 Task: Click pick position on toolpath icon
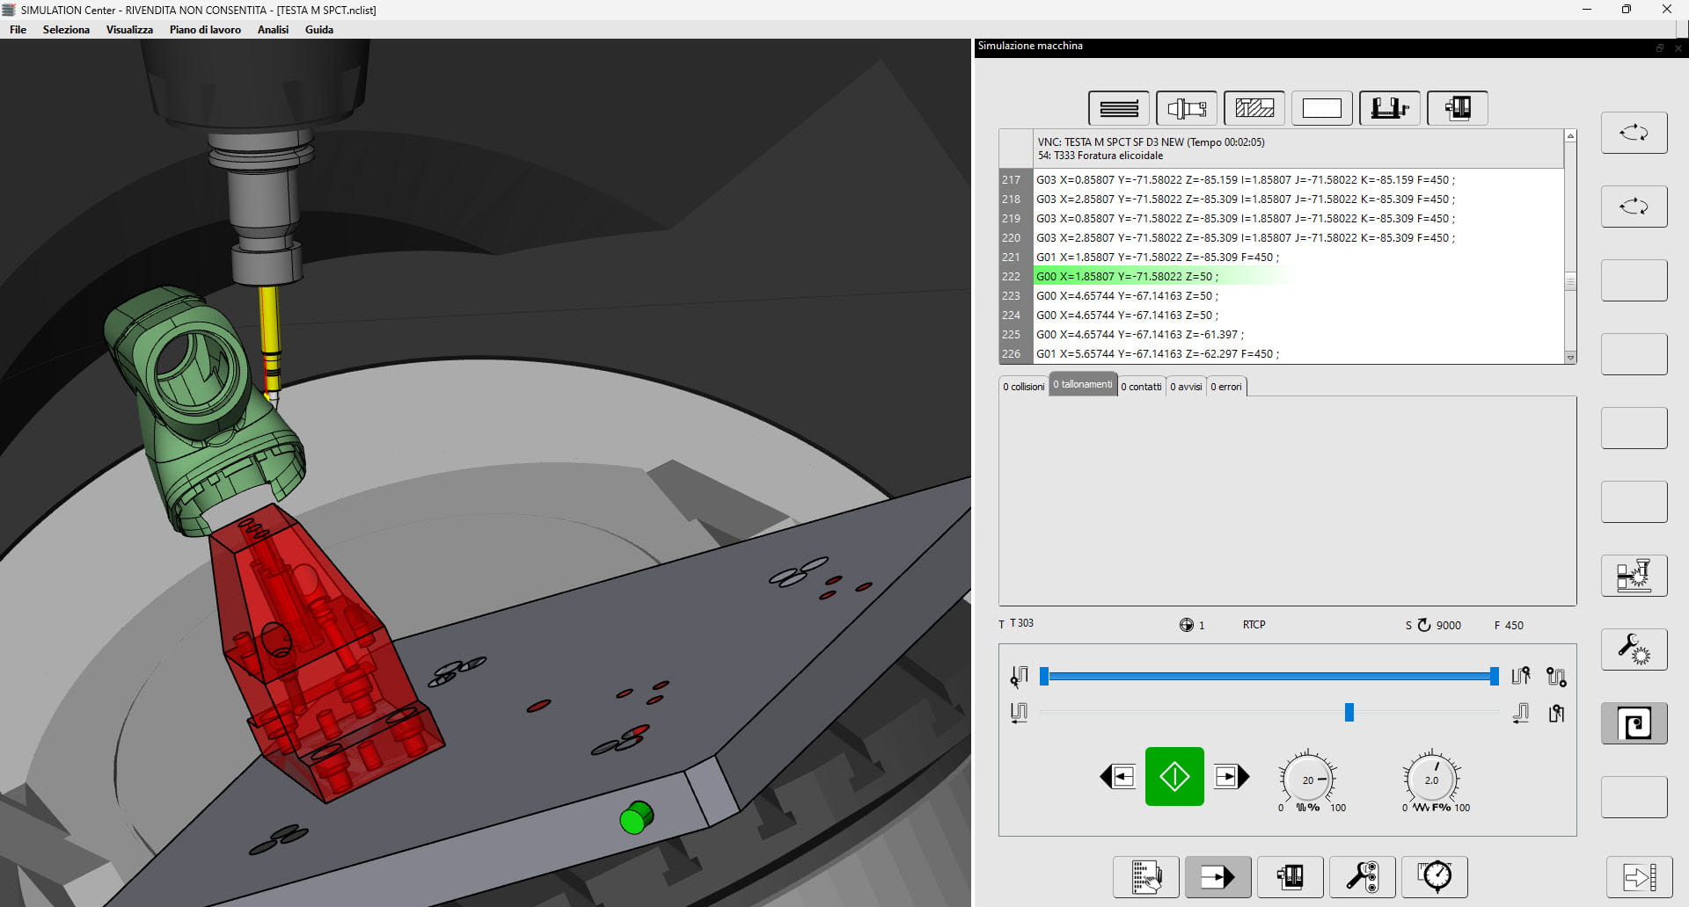click(1556, 713)
